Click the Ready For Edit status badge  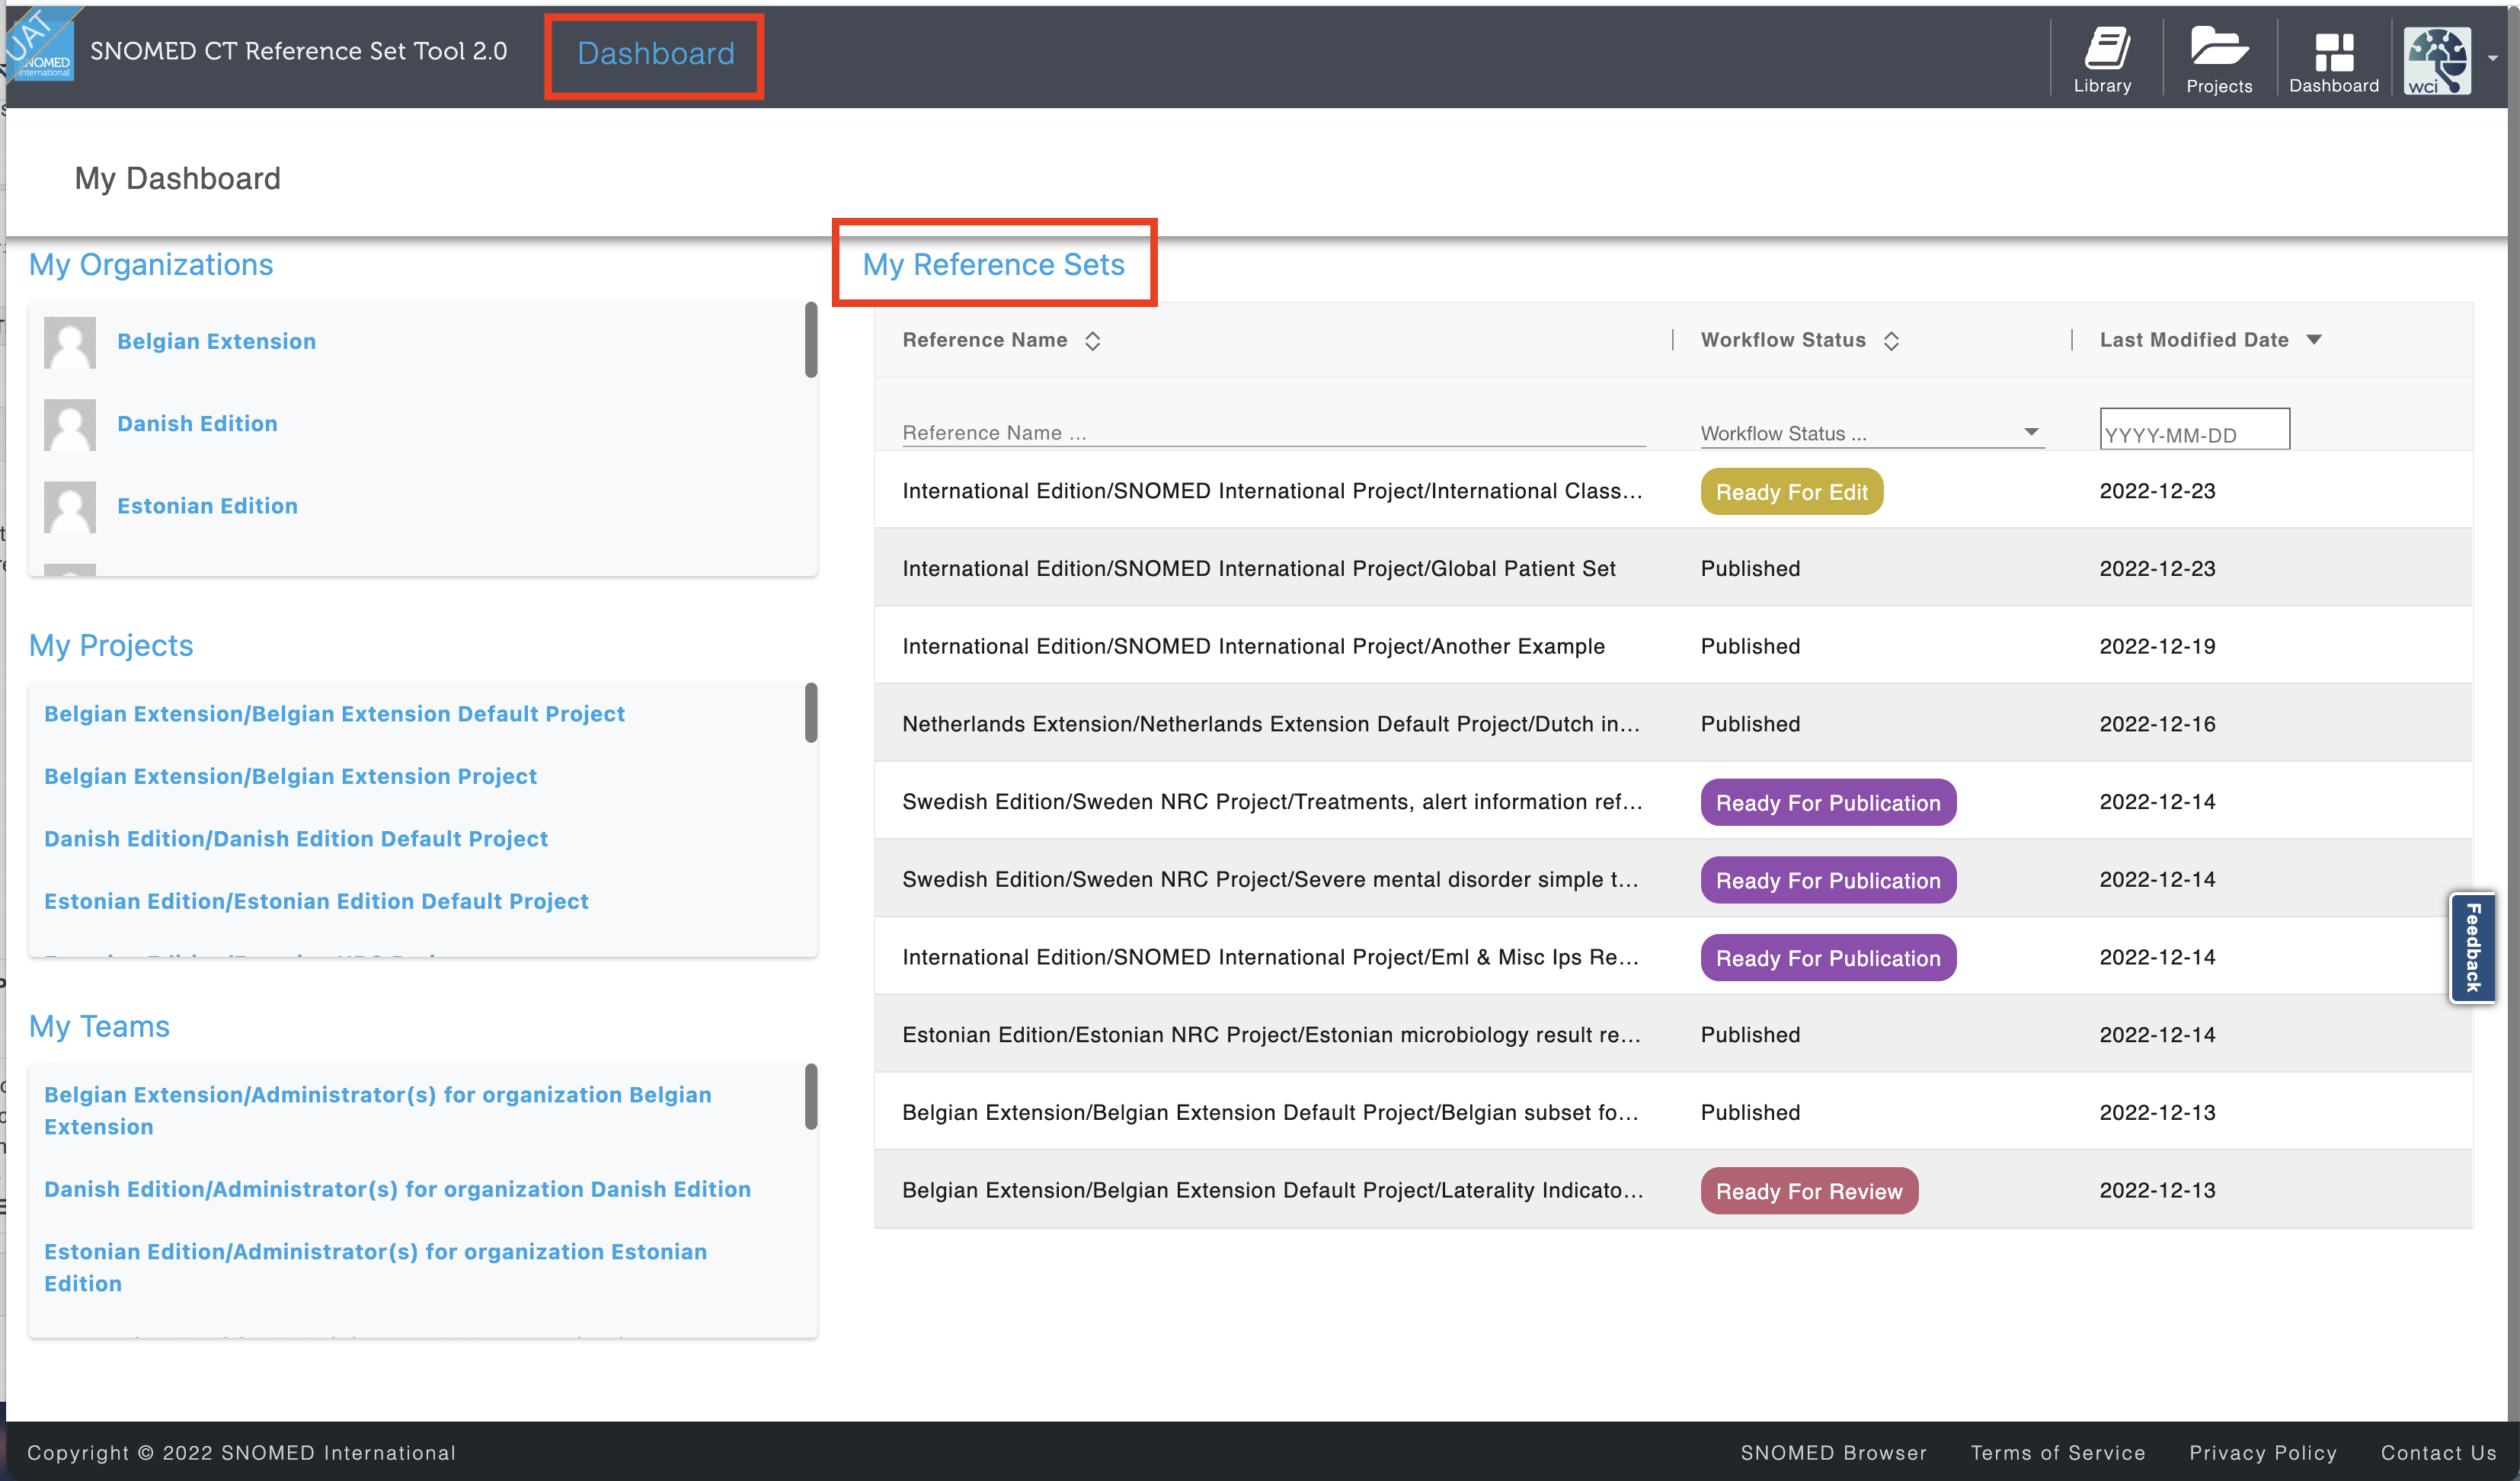[1792, 492]
